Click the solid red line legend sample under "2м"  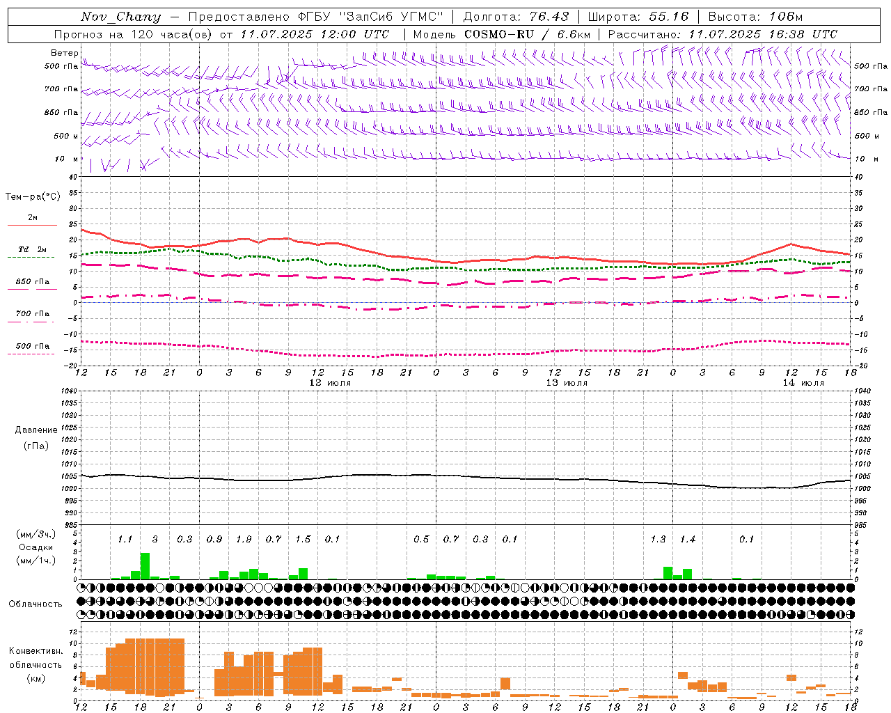[x=32, y=225]
